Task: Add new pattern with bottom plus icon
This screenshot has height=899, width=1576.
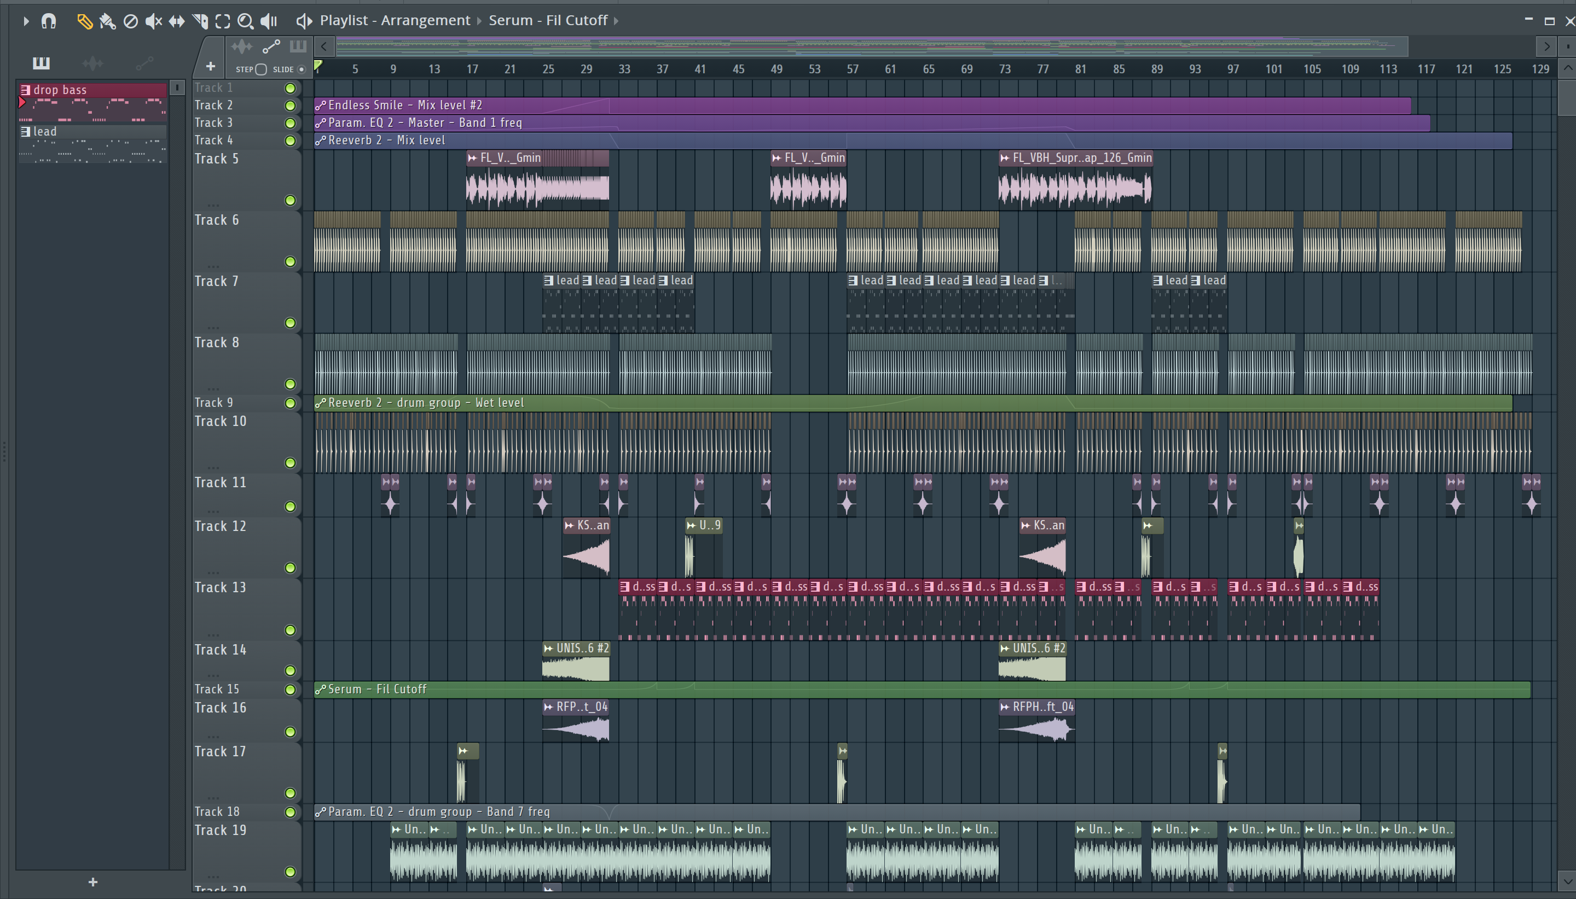Action: pyautogui.click(x=92, y=882)
